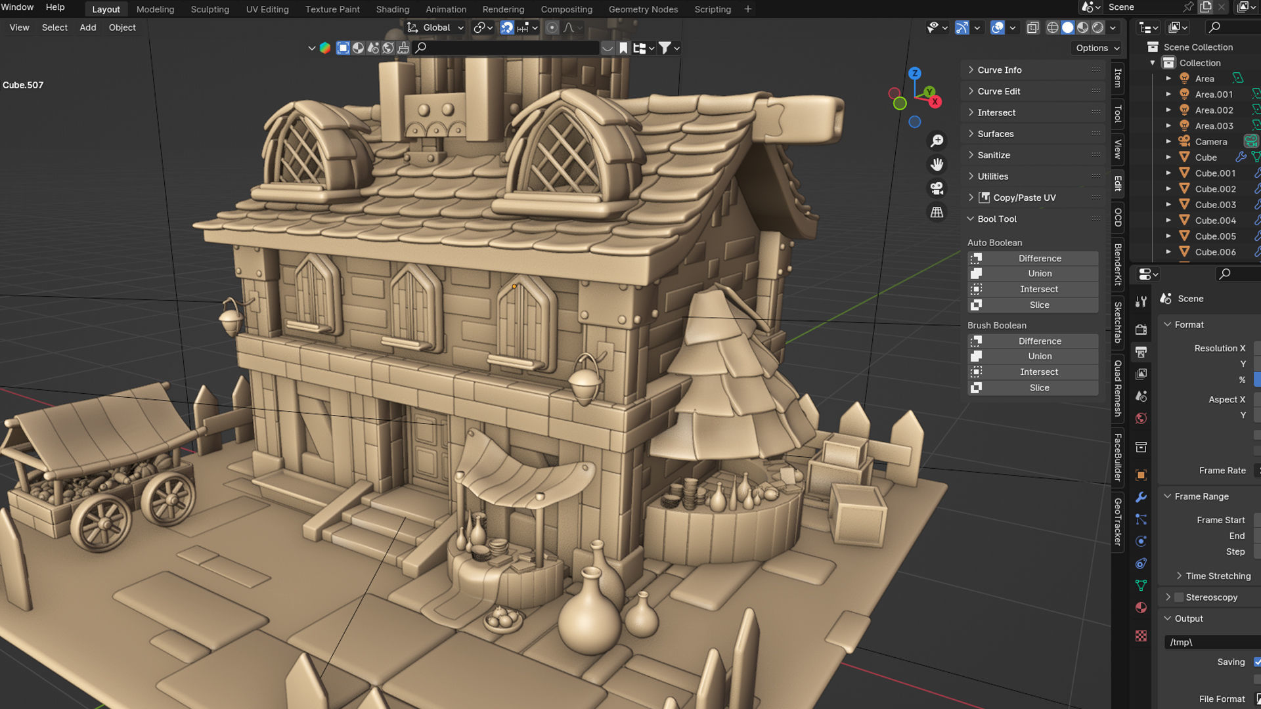The image size is (1261, 709).
Task: Toggle proportional editing button
Action: click(x=552, y=28)
